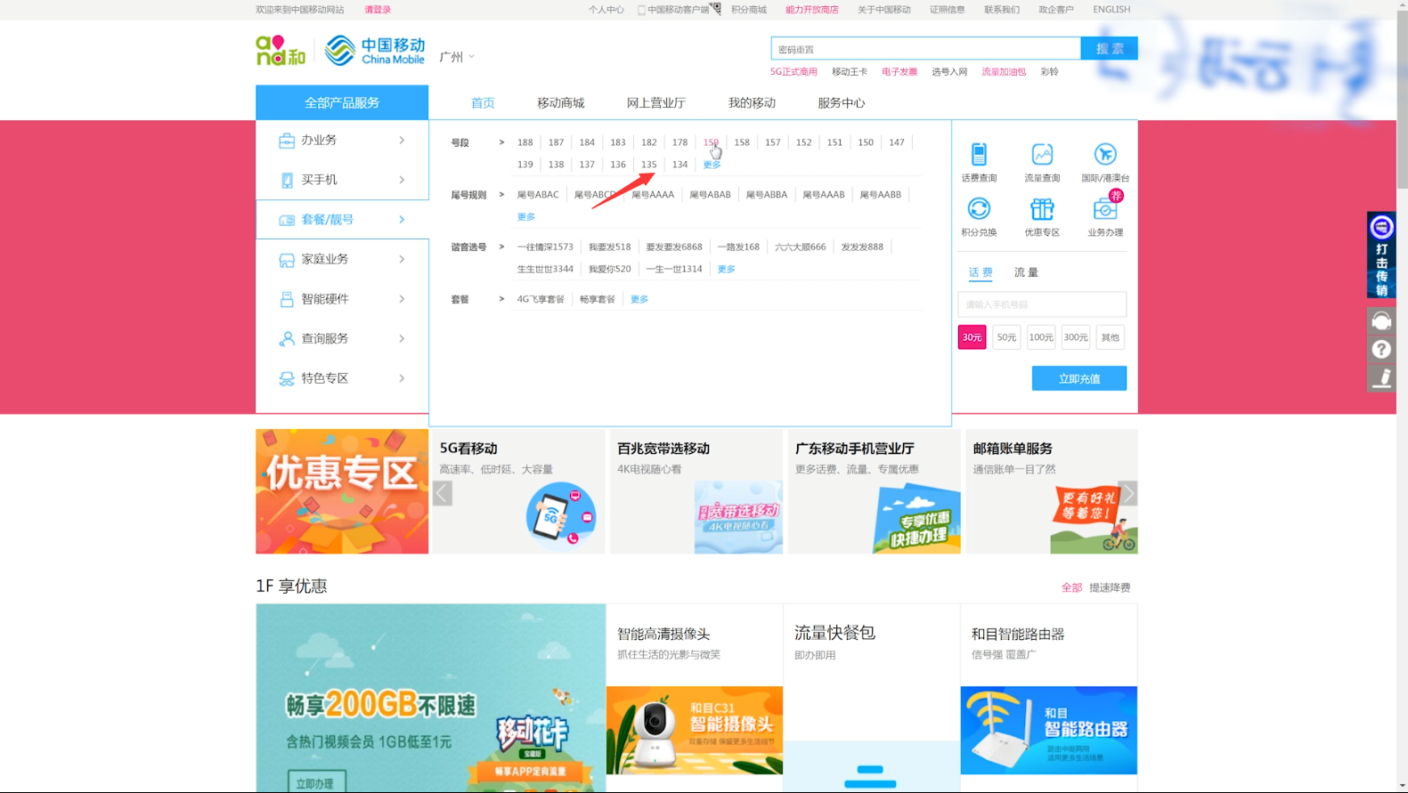Open the 移动商城 nav tab
Image resolution: width=1408 pixels, height=793 pixels.
point(561,103)
